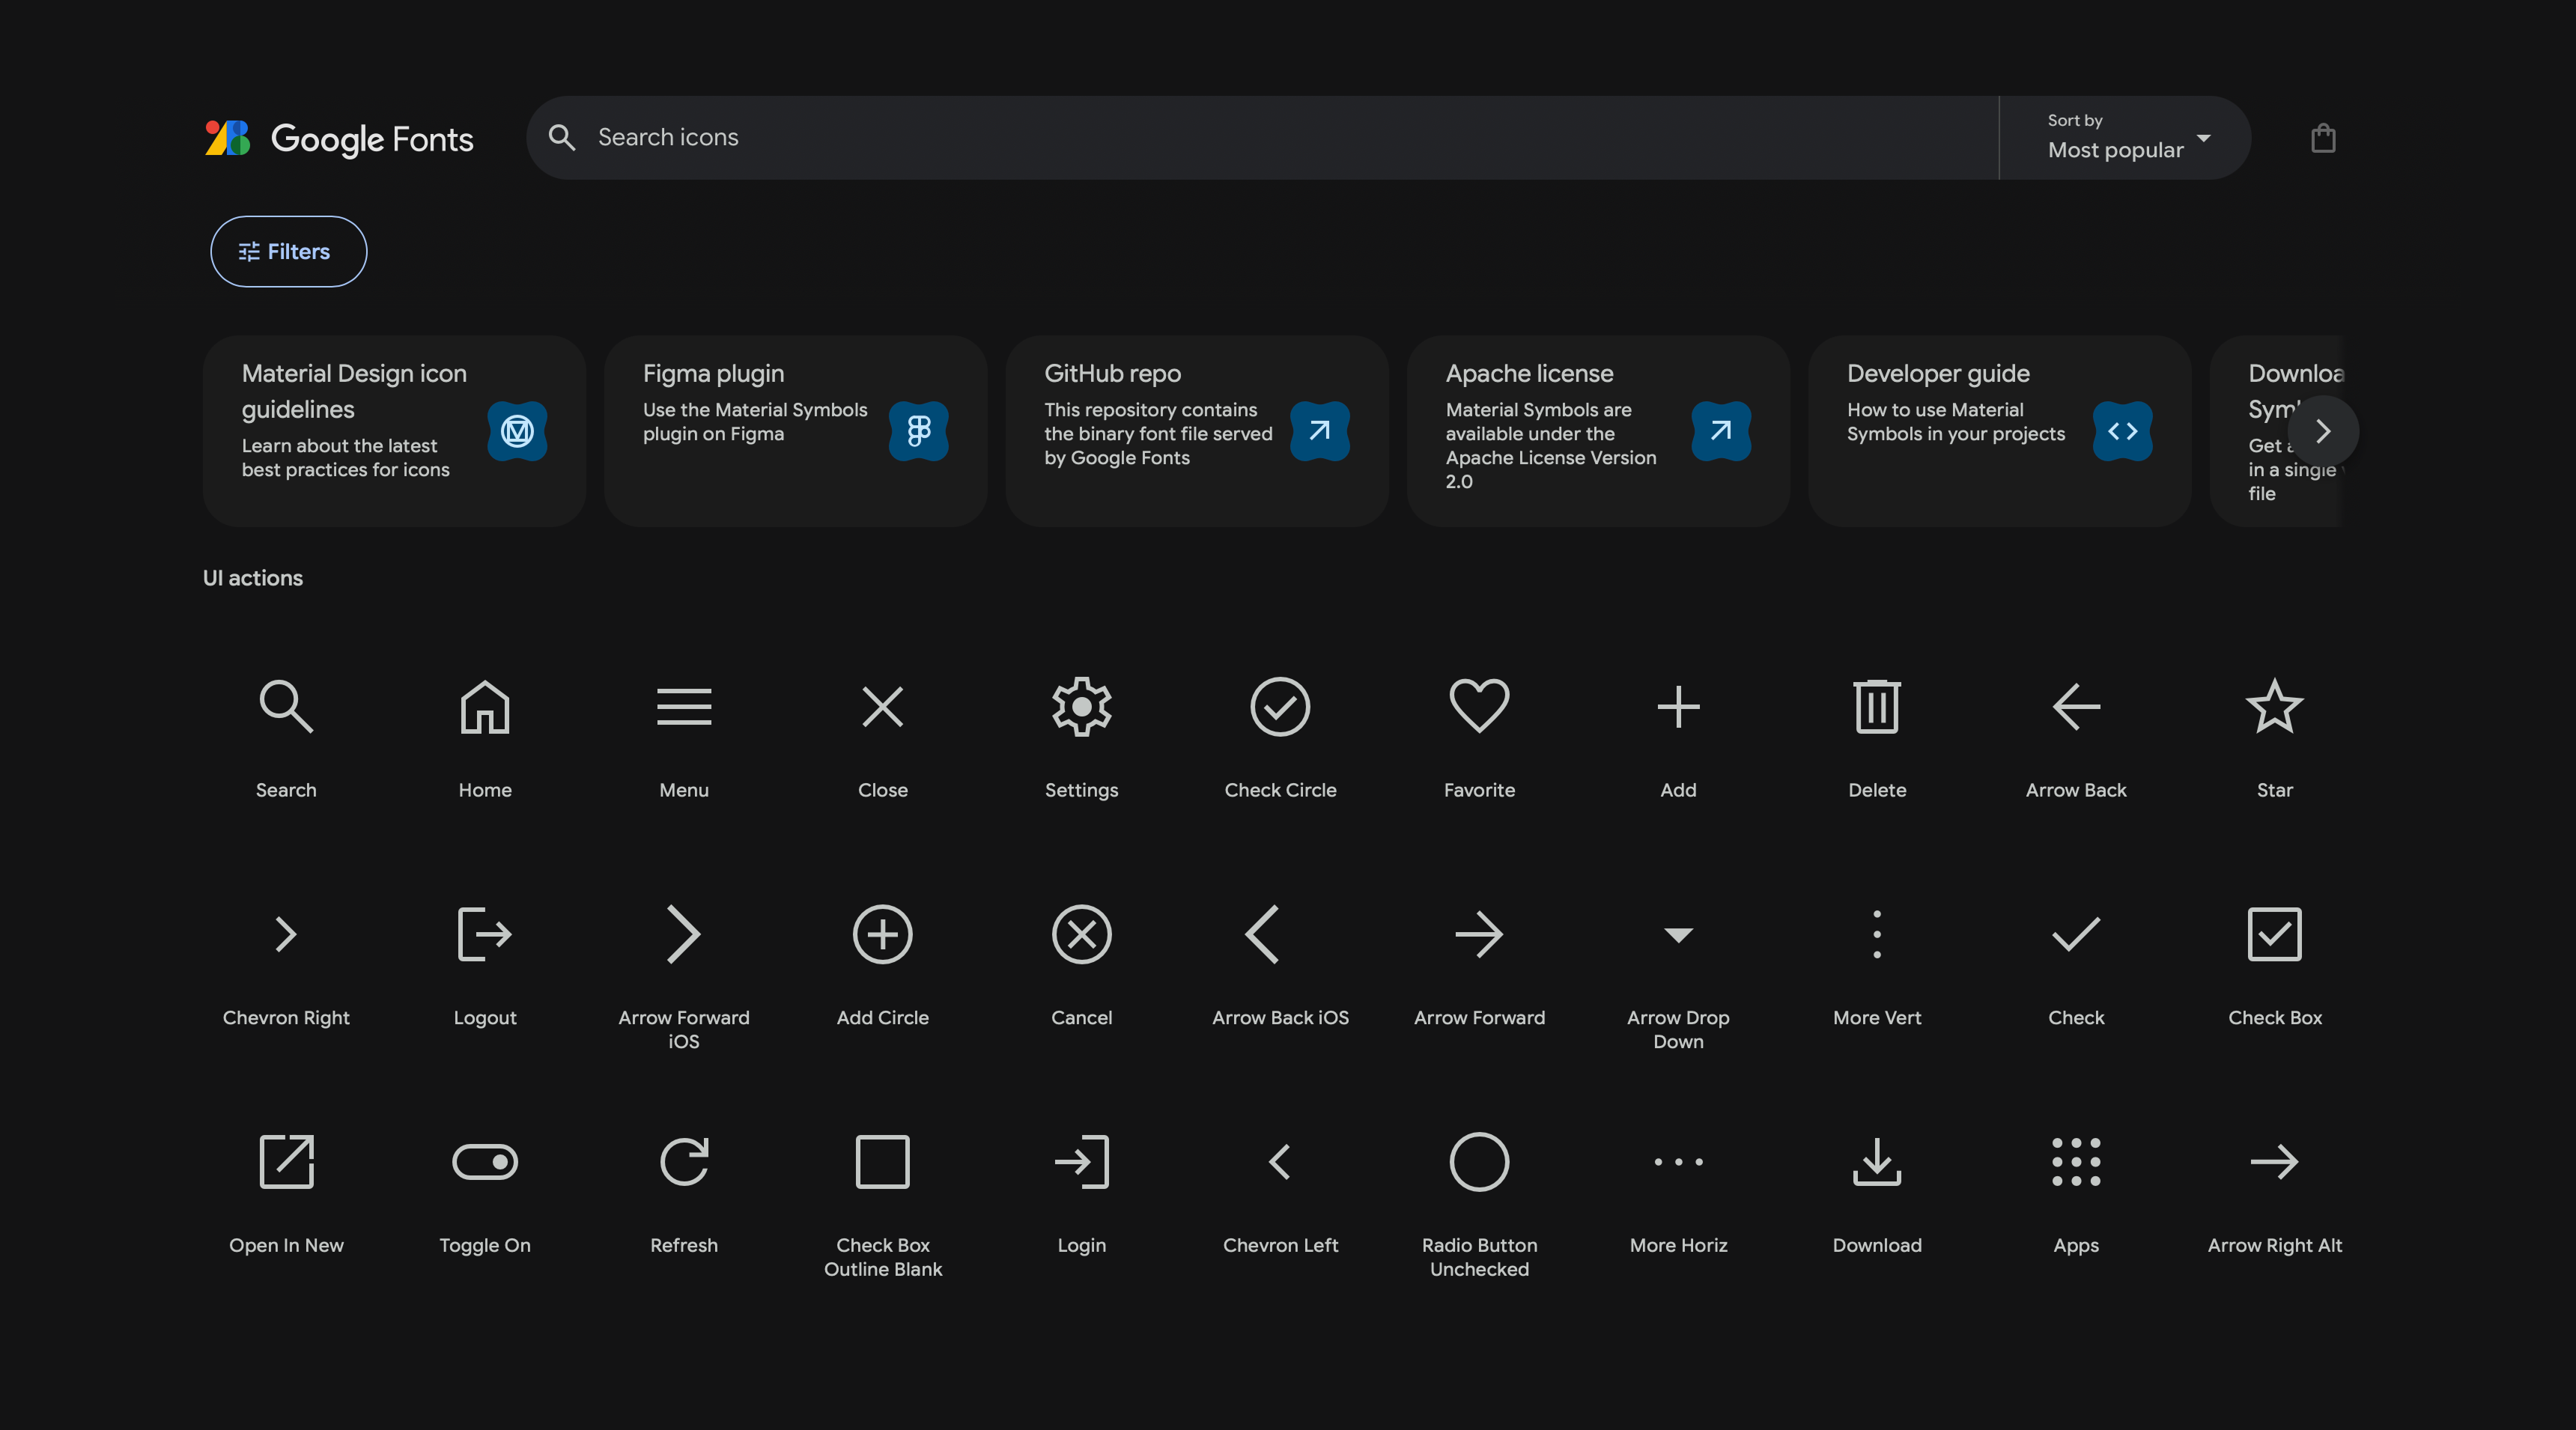
Task: Select the Search icon in UI actions
Action: coord(285,707)
